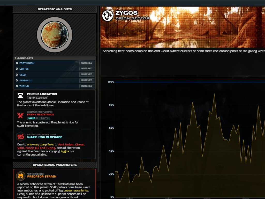Click the Super Earth emblem beside ZYGOS
265x199 pixels.
[108, 16]
